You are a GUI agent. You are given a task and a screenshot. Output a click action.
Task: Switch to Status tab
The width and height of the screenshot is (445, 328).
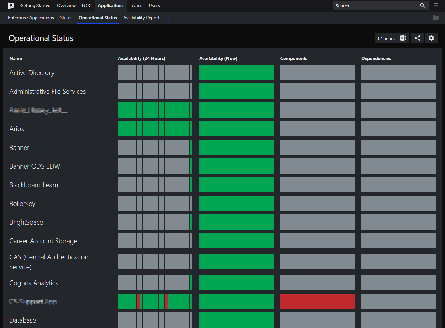pyautogui.click(x=66, y=18)
